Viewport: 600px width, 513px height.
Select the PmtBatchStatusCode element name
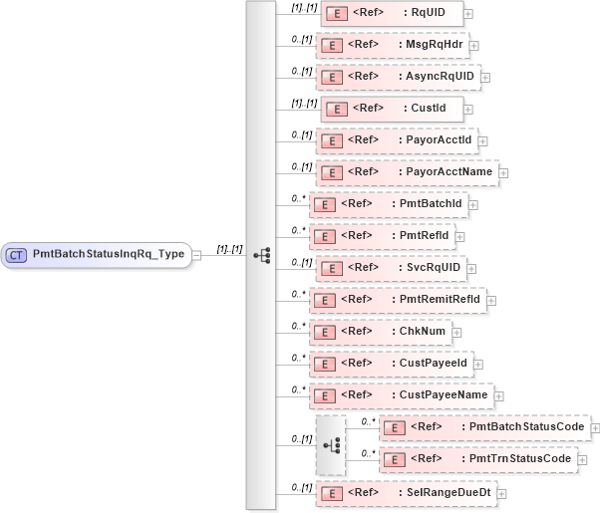[x=527, y=426]
